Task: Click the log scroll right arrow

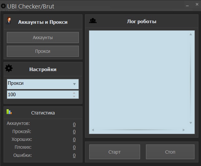Action: [x=184, y=130]
